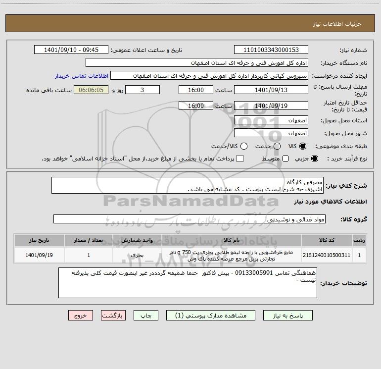Click the buyer notes text area
The height and width of the screenshot is (369, 381).
click(188, 283)
